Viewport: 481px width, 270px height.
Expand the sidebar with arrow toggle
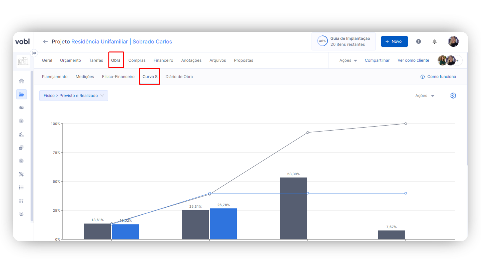(x=34, y=53)
